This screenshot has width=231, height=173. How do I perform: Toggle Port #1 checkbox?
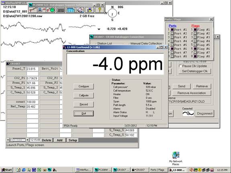tap(172, 30)
